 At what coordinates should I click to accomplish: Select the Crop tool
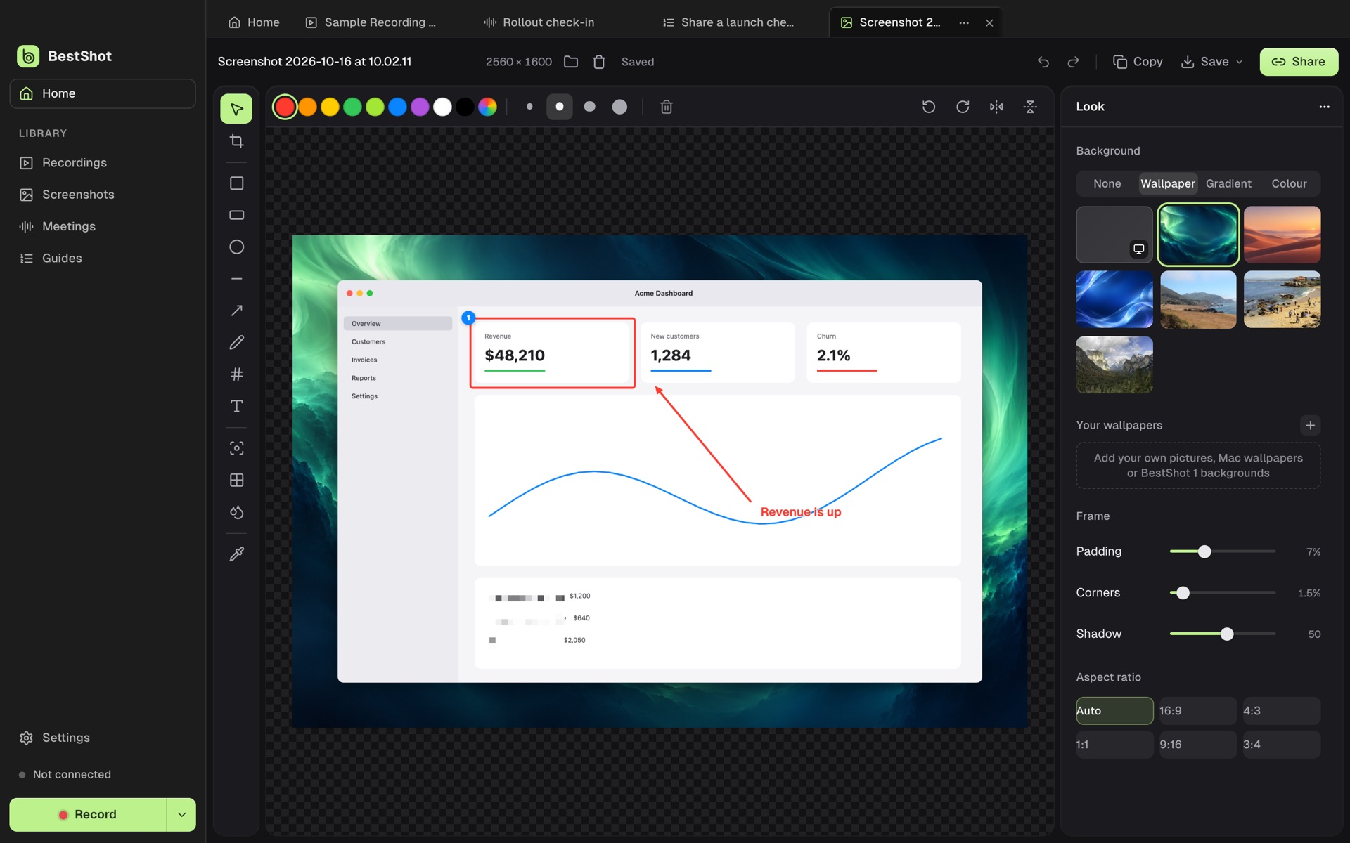click(236, 141)
